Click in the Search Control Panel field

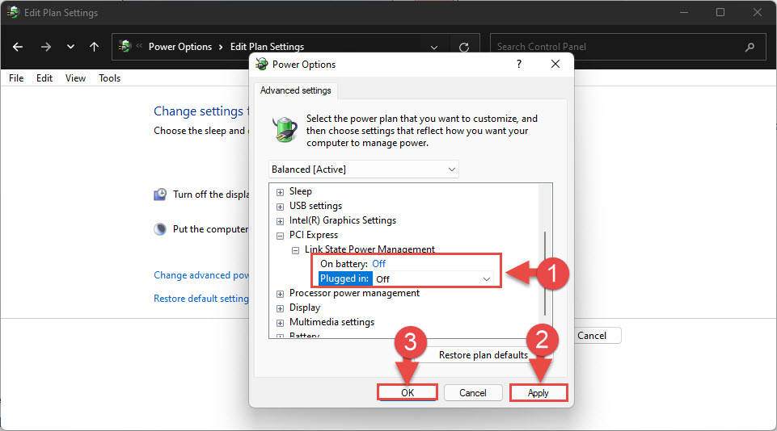pos(614,47)
